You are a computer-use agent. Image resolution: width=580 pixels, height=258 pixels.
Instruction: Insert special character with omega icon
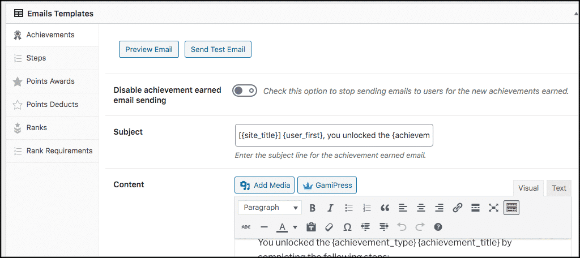[x=347, y=227]
